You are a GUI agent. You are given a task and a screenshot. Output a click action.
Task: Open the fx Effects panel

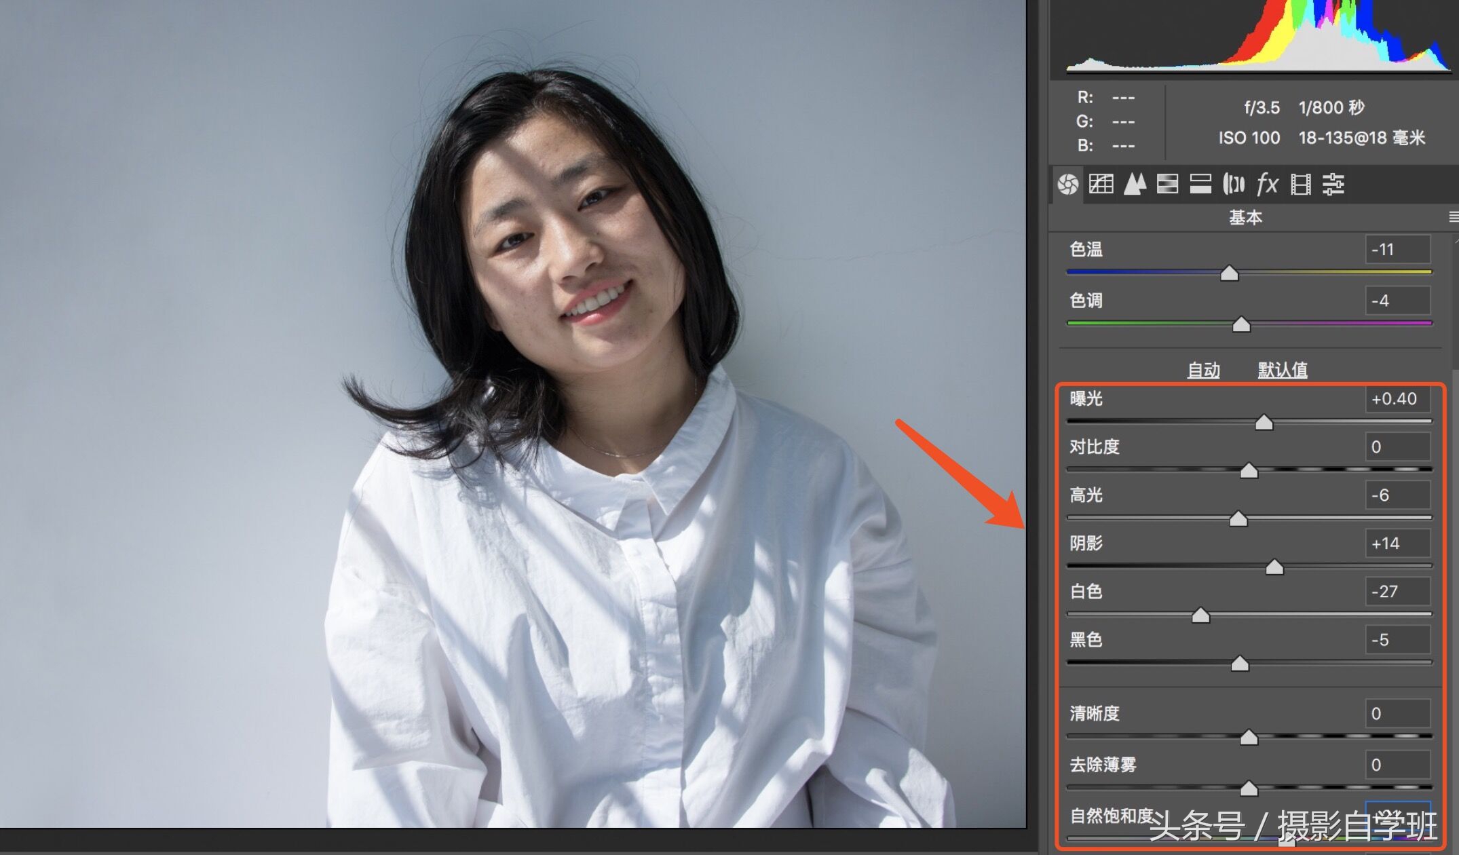(x=1266, y=185)
